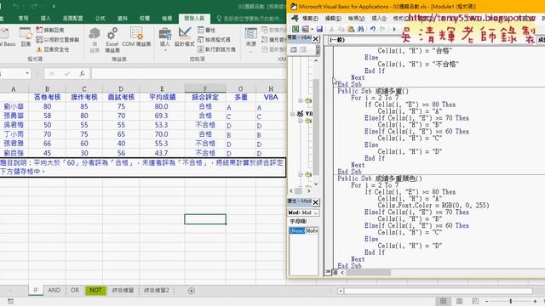Viewport: 545px width, 306px height.
Task: Open the View (檢視) ribbon tab
Action: (x=167, y=18)
